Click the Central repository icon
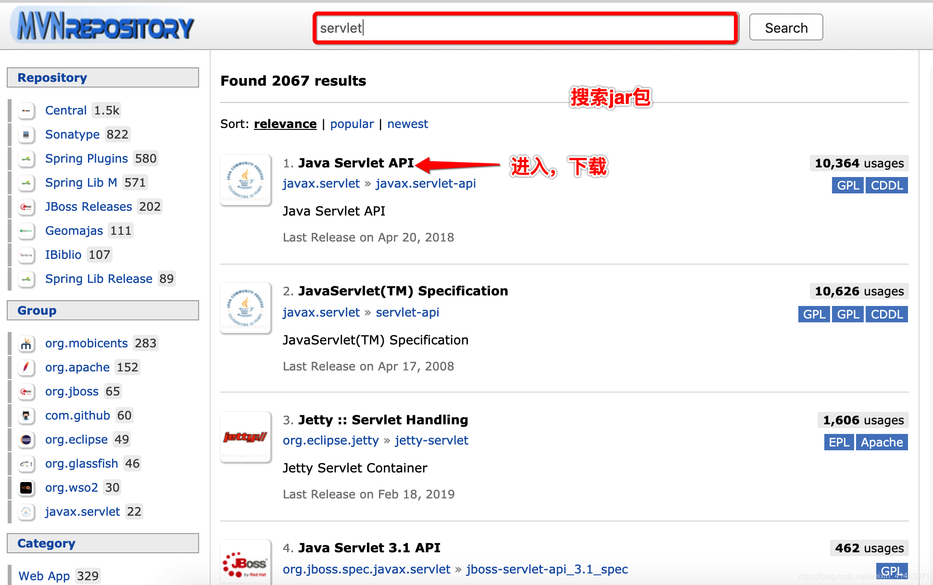Image resolution: width=933 pixels, height=585 pixels. pos(26,111)
